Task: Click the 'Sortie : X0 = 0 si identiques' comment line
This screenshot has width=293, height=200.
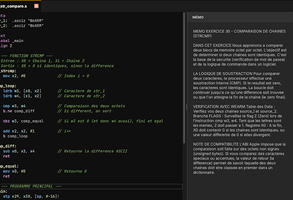Action: (57, 66)
